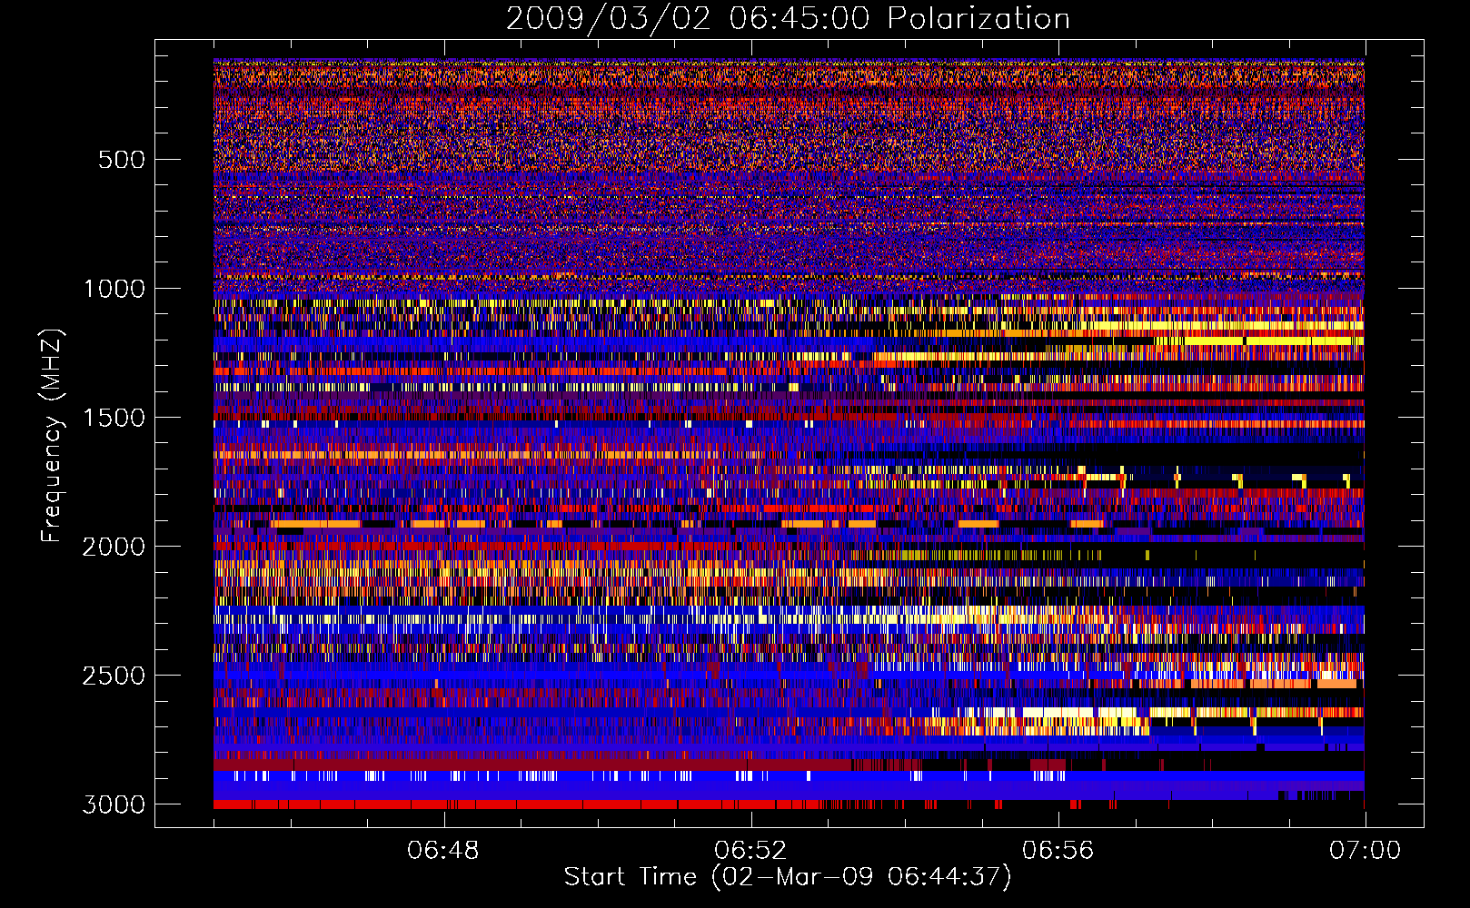1470x908 pixels.
Task: Click the 06:56 time tick label
Action: click(x=1058, y=851)
